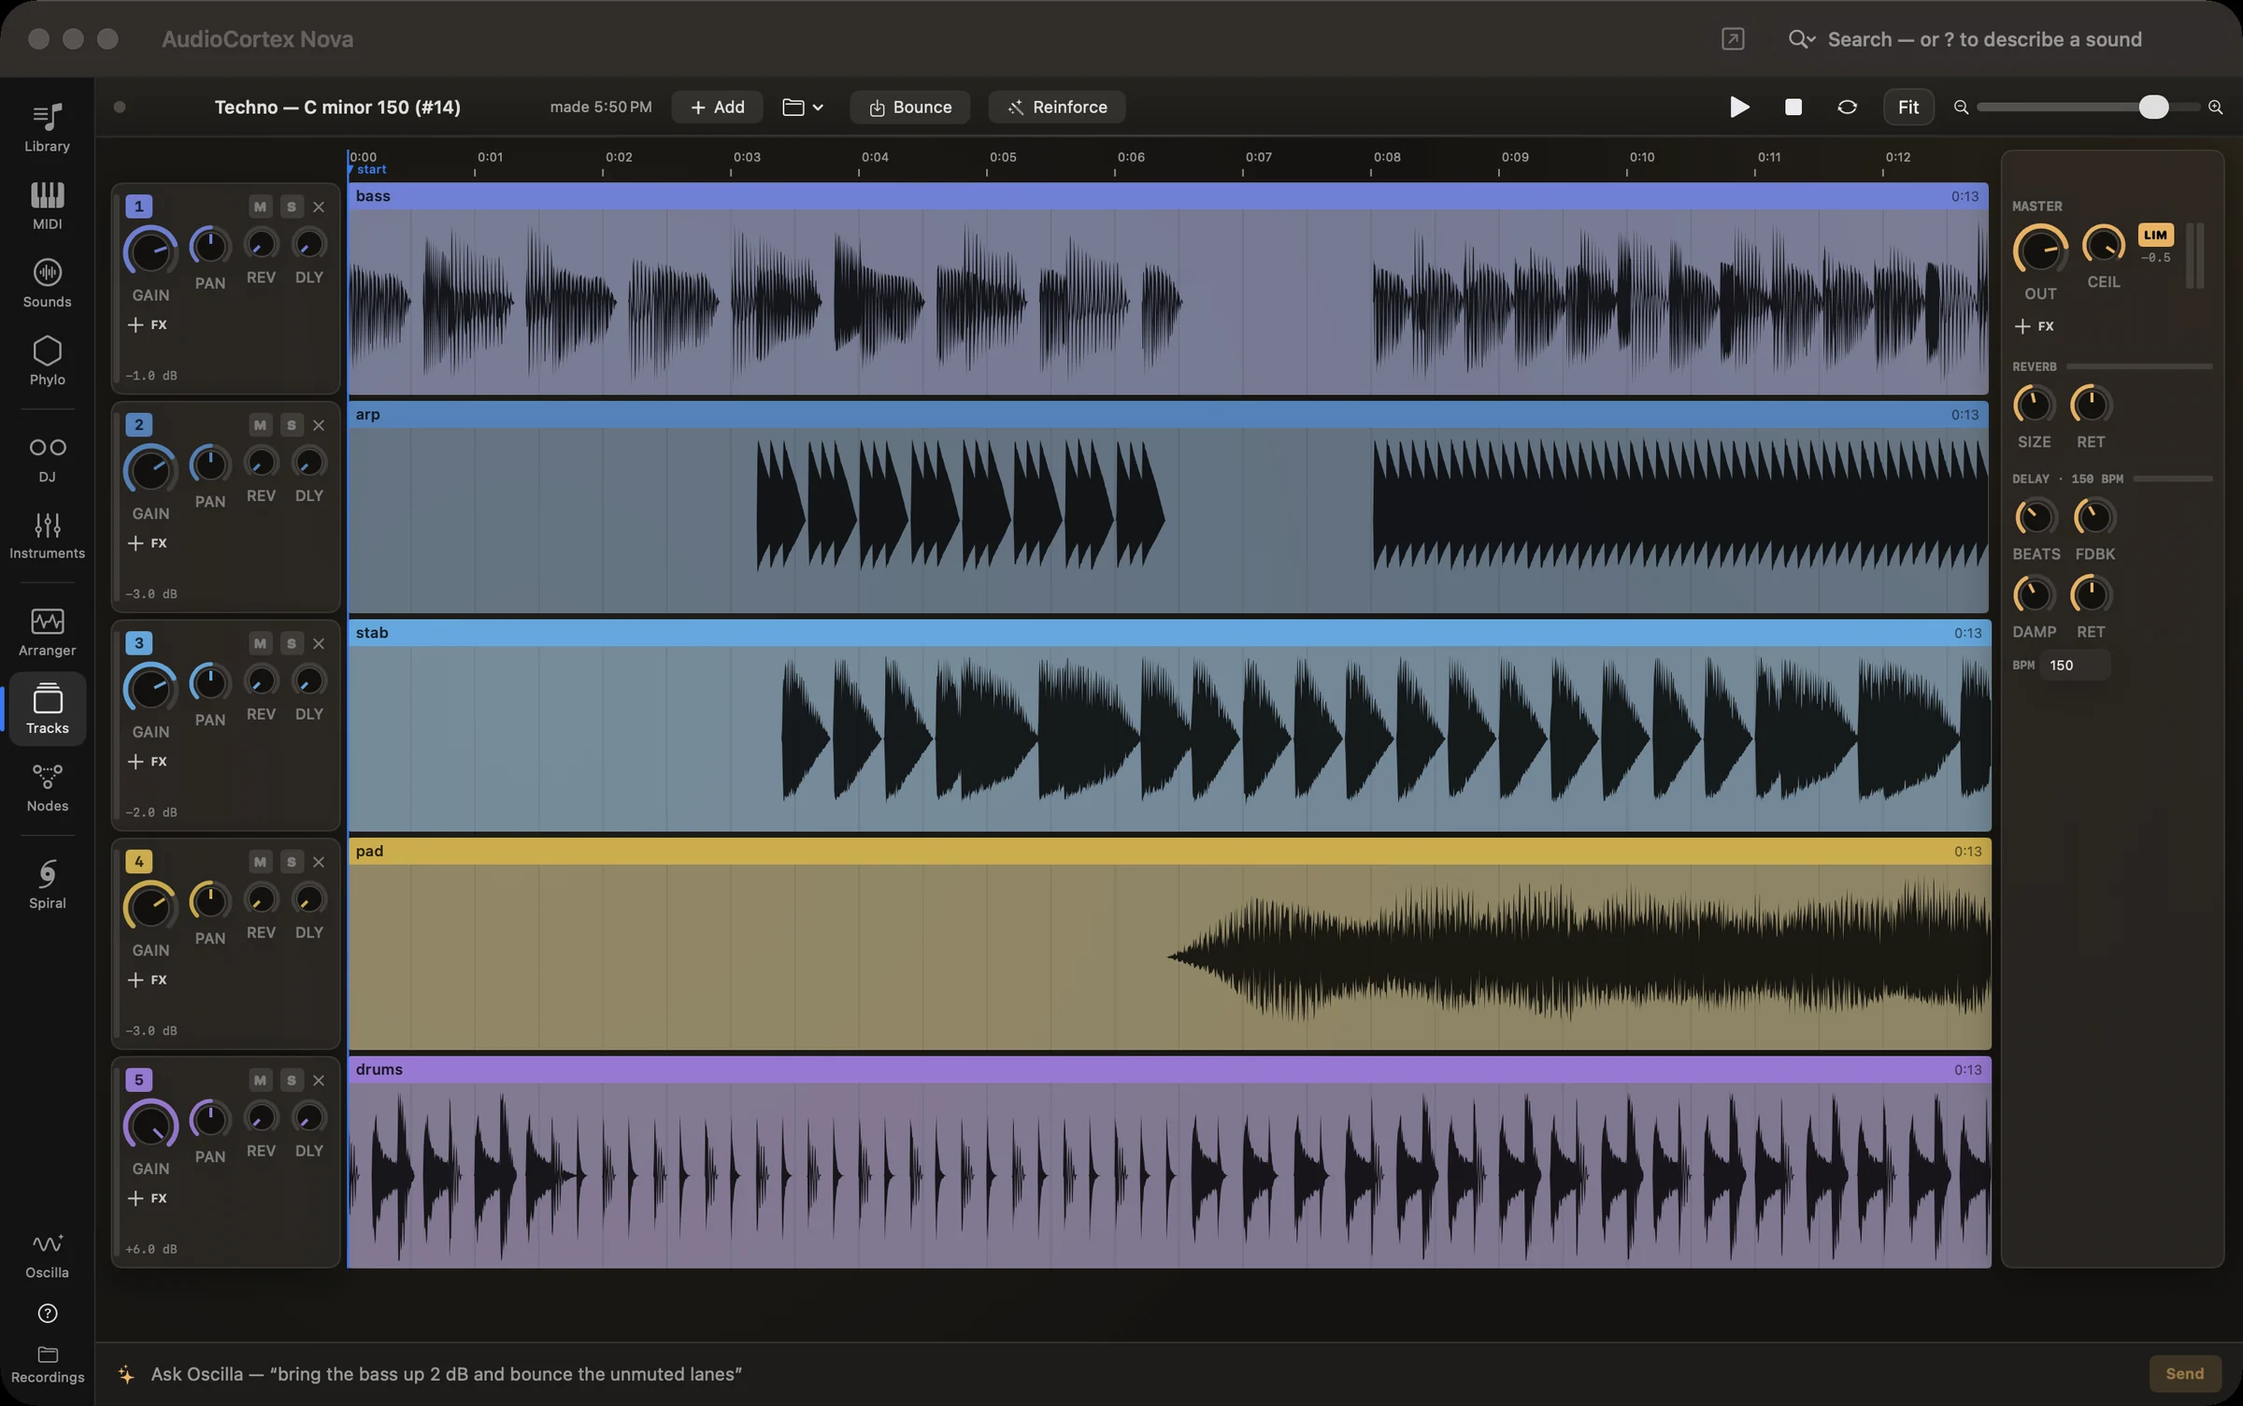Toggle the master LIM limiter

2155,235
